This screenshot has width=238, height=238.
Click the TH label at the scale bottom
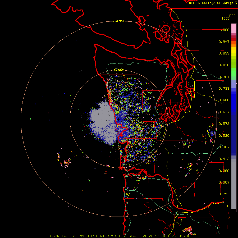pyautogui.click(x=227, y=206)
